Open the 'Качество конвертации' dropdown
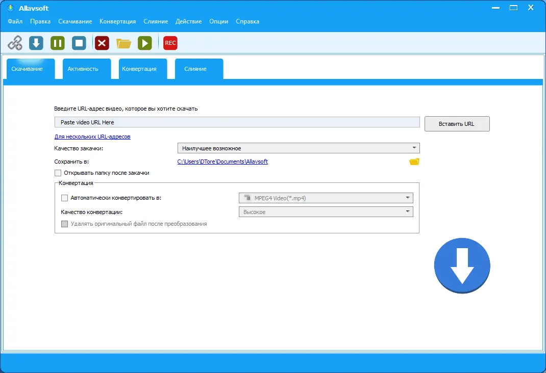This screenshot has width=546, height=373. (407, 211)
